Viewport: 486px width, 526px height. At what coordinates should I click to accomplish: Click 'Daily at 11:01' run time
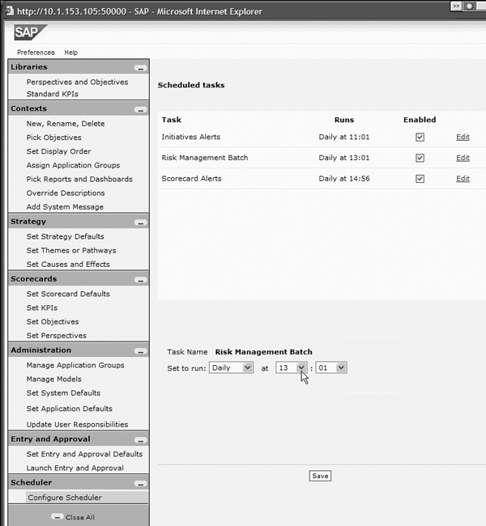[344, 137]
